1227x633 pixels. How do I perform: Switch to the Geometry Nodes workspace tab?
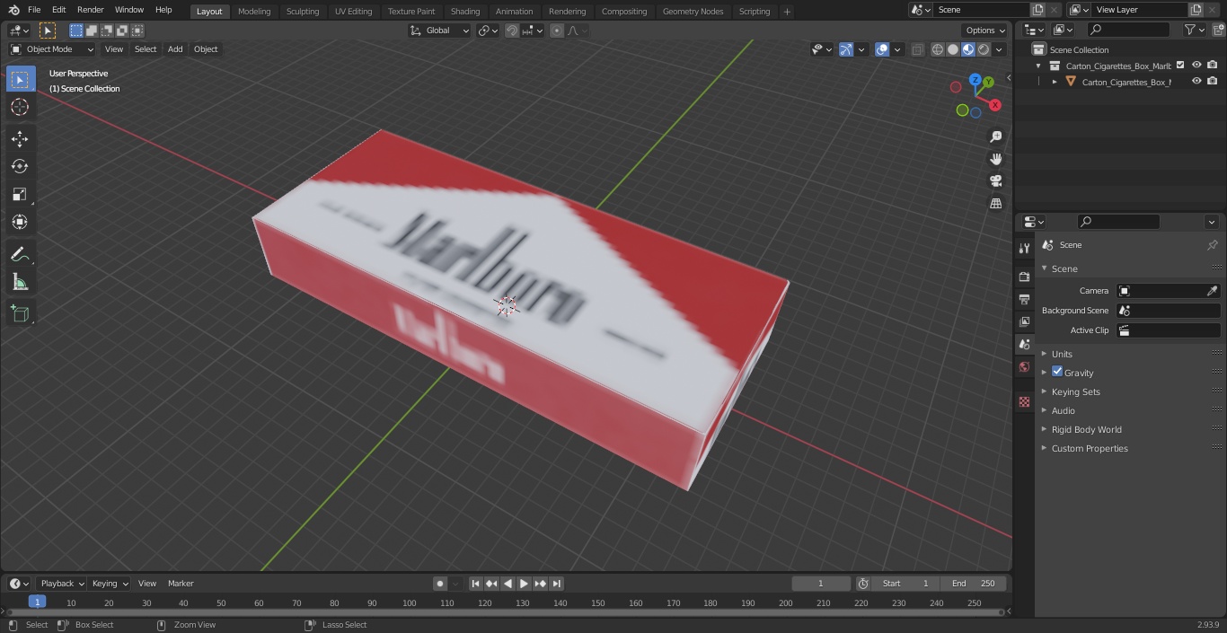tap(693, 12)
